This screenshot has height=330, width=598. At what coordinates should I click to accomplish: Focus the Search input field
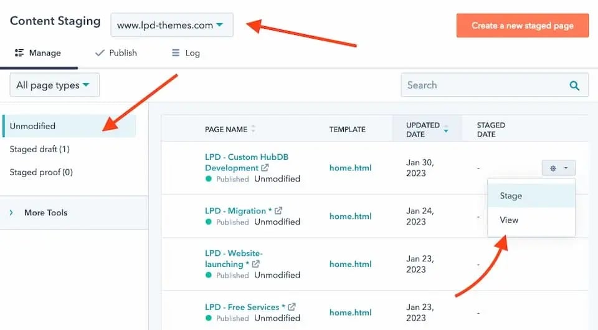tap(494, 85)
